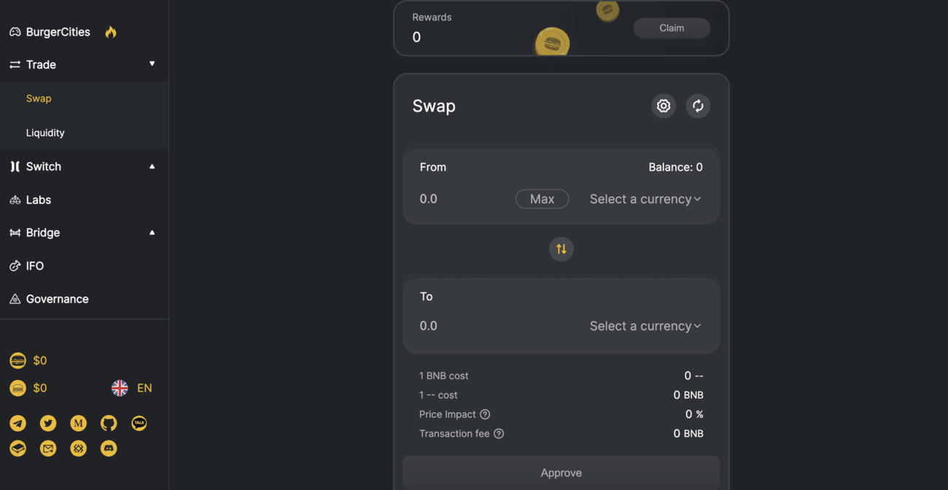Screen dimensions: 948x490
Task: Open the email contact icon
Action: tap(48, 448)
